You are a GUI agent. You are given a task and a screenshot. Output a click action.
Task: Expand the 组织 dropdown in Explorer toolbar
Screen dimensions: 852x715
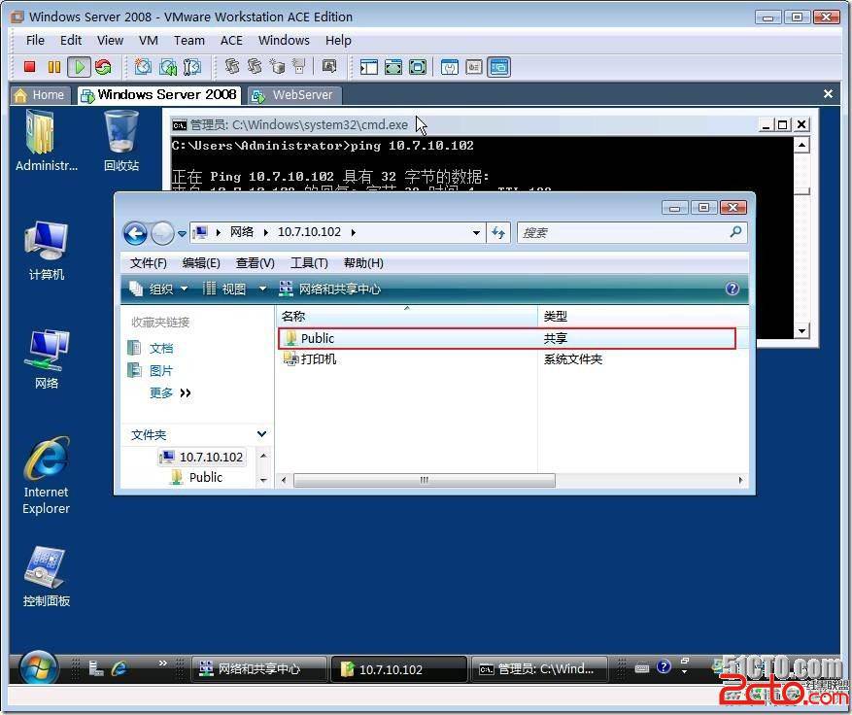[x=159, y=289]
